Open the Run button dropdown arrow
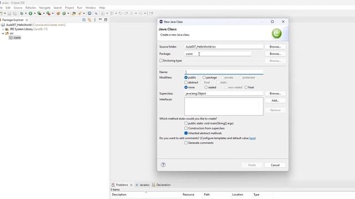 (34, 13)
